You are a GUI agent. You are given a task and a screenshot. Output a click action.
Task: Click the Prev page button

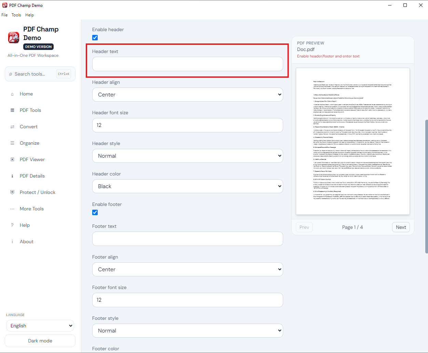(304, 227)
